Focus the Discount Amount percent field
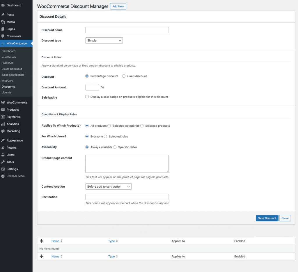The width and height of the screenshot is (298, 272). (92, 87)
